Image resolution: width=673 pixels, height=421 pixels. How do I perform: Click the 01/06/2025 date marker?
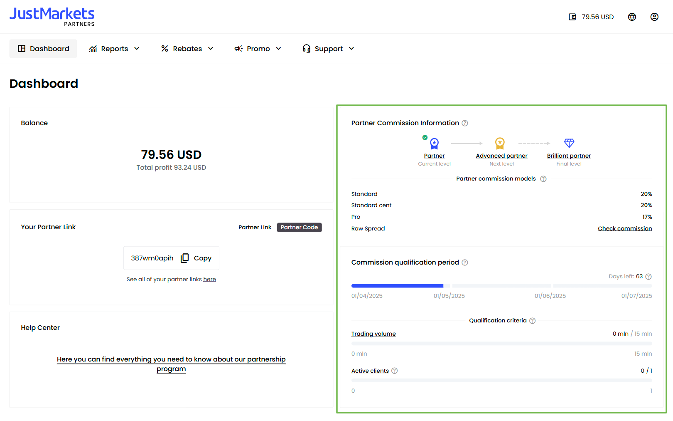pos(550,296)
